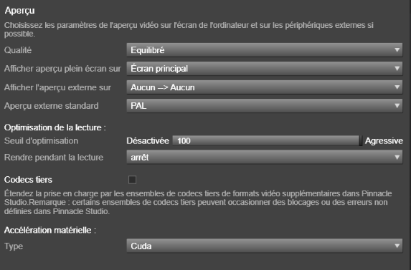
Task: Click the down arrow of the PAL dropdown
Action: [x=397, y=105]
